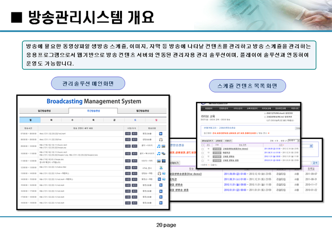Image resolution: width=332 pixels, height=230 pixels.
Task: Tick the checkbox for schedule row 11
Action: click(x=203, y=161)
